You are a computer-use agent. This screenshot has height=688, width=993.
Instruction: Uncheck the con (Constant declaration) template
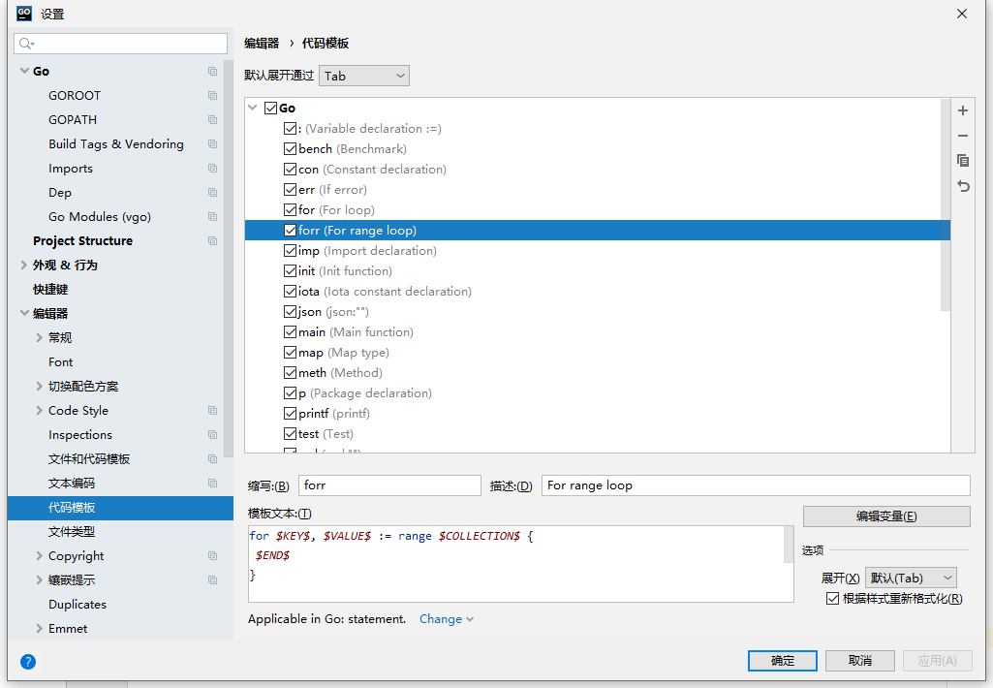[x=290, y=170]
